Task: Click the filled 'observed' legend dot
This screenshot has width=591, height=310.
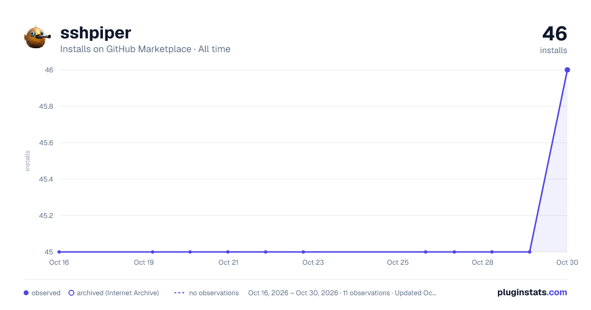Action: [x=26, y=293]
